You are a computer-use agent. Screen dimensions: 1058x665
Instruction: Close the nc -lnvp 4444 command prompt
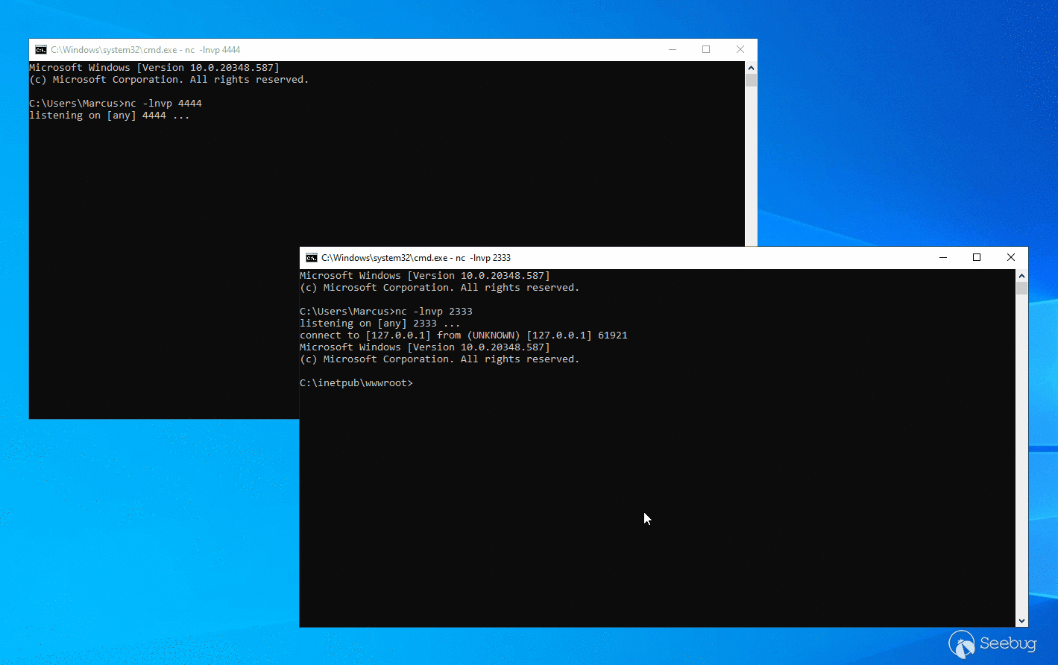tap(740, 50)
